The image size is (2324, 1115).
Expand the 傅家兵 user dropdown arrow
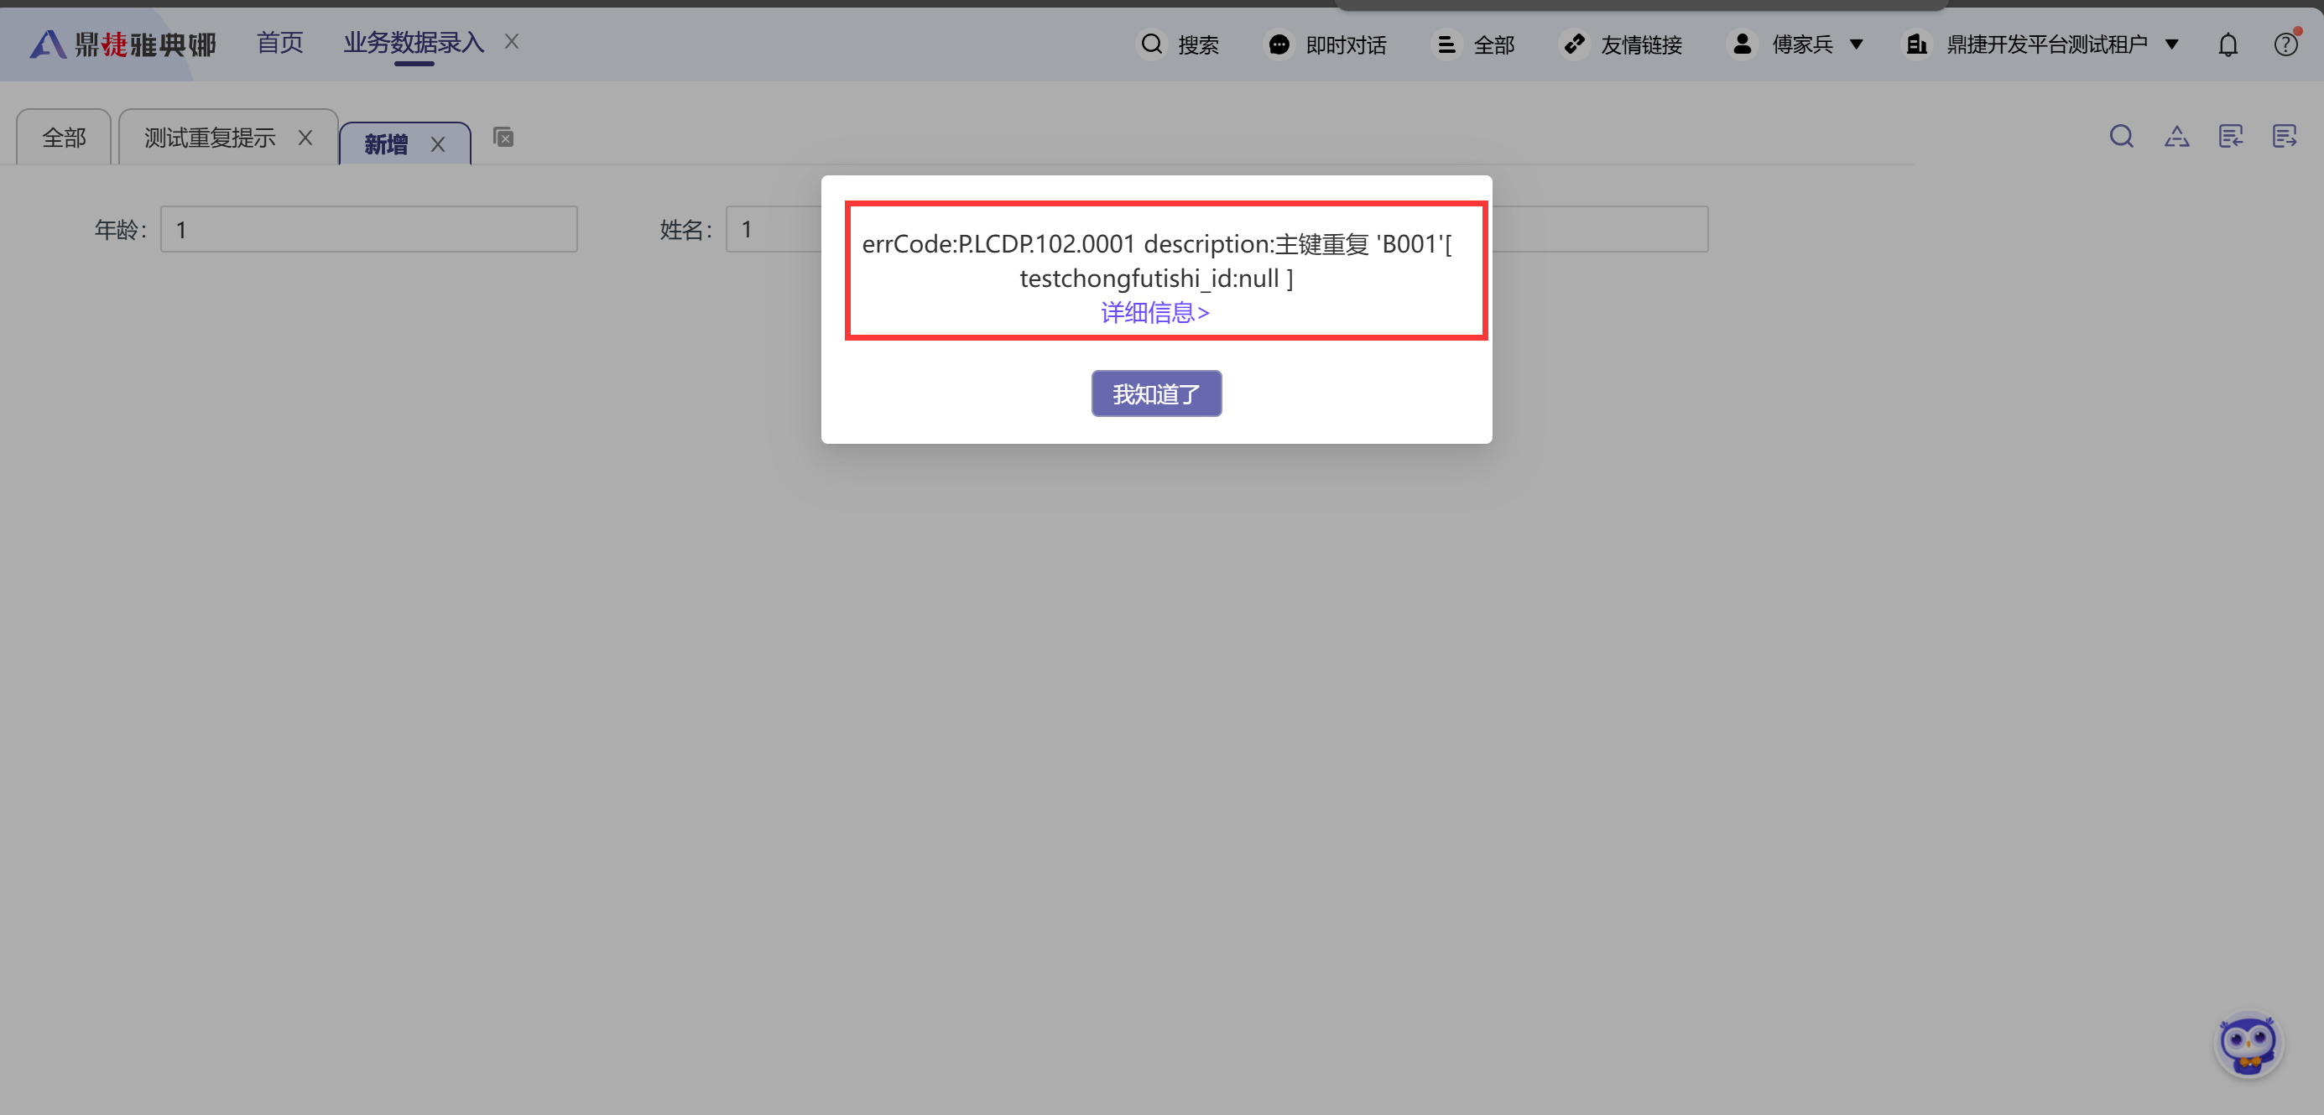[1857, 44]
